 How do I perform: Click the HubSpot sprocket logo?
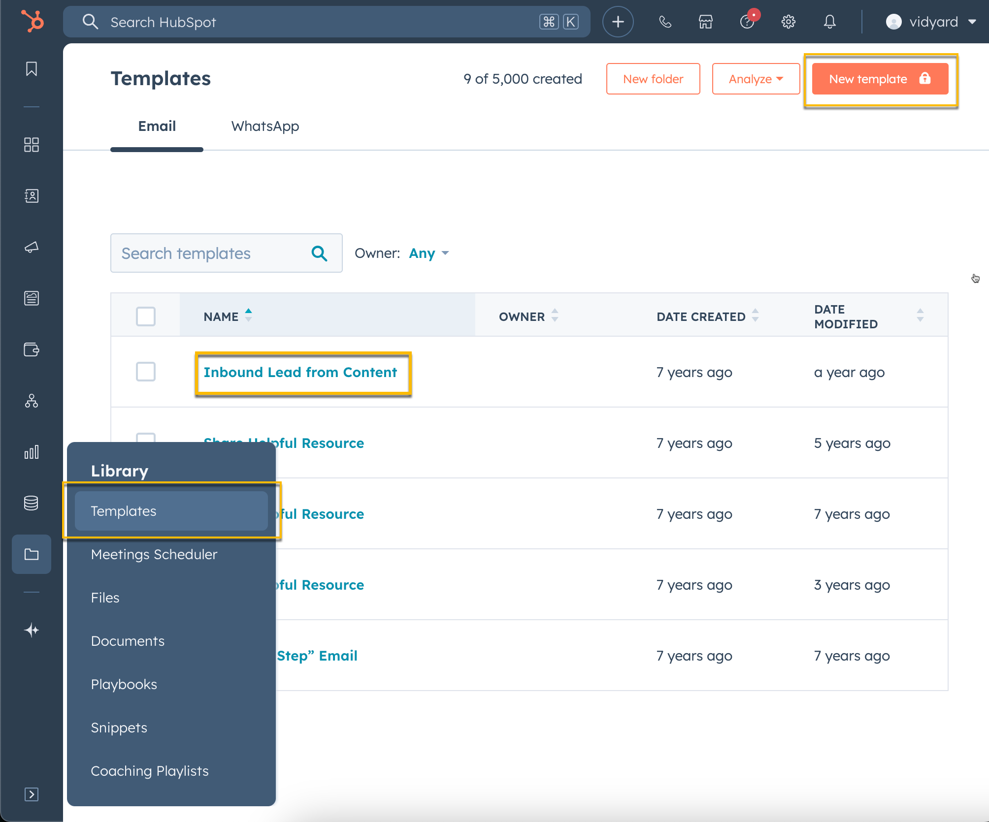tap(33, 22)
